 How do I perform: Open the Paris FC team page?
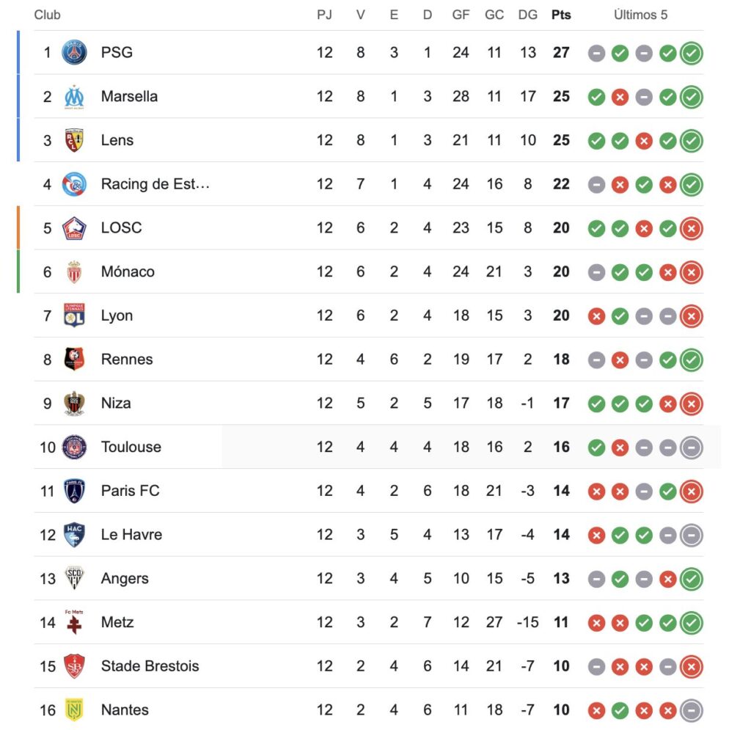(x=130, y=490)
